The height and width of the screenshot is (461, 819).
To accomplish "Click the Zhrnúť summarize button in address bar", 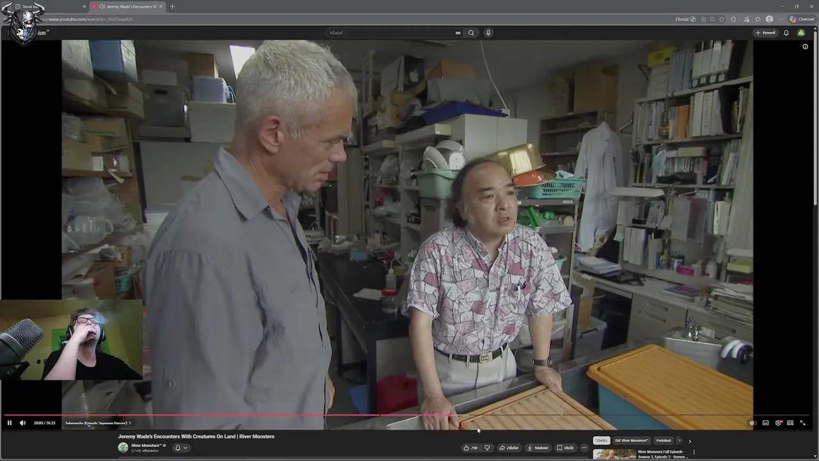I will [685, 19].
